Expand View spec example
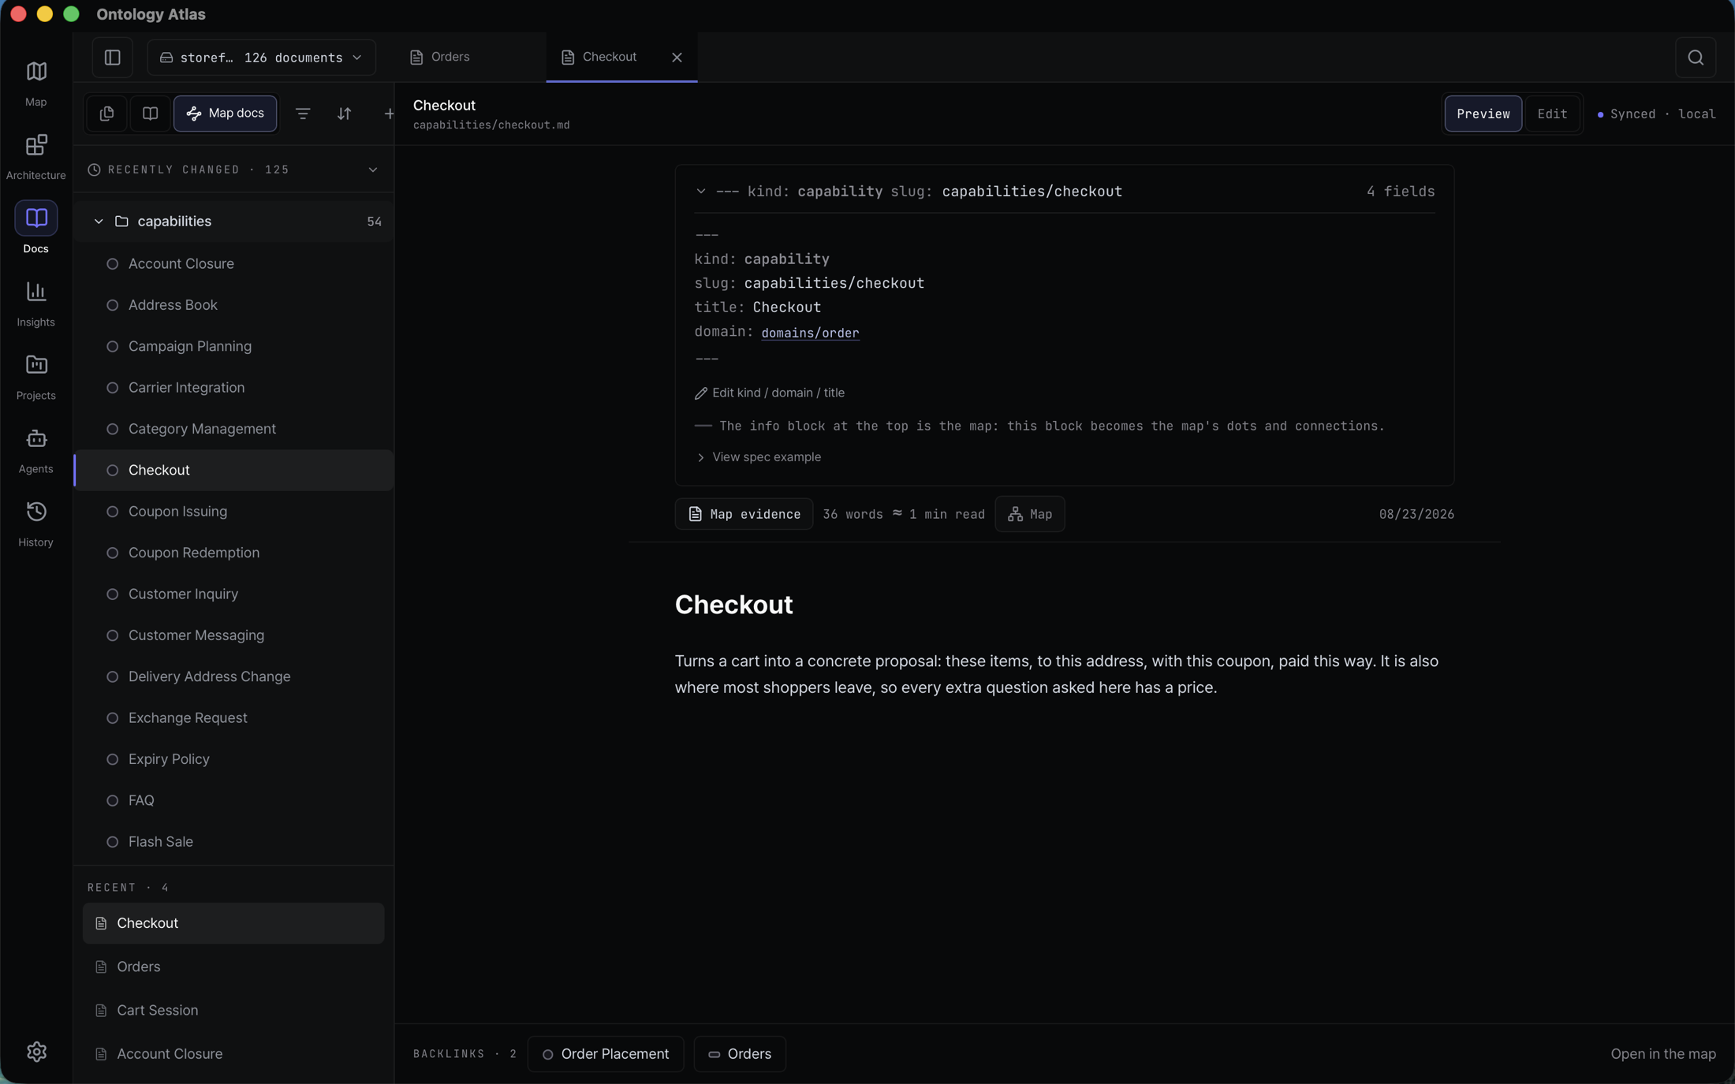Screen dimensions: 1735x1084 pyautogui.click(x=758, y=457)
